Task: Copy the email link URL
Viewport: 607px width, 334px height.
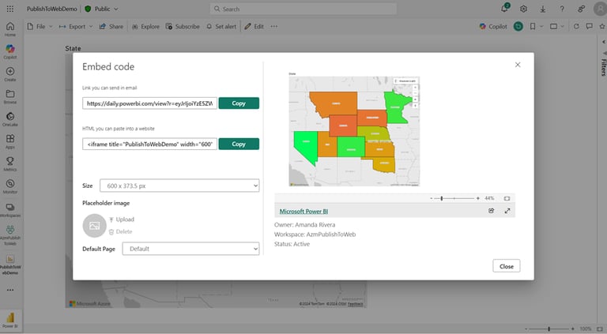Action: coord(239,103)
